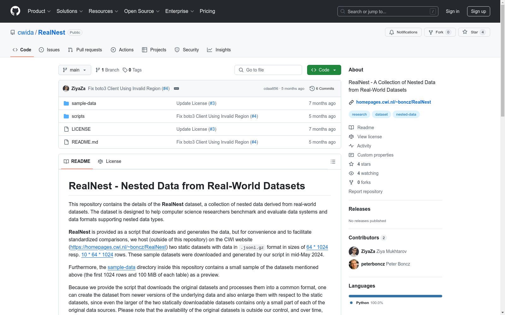Image resolution: width=505 pixels, height=315 pixels.
Task: Click the Sign in link
Action: tap(453, 11)
